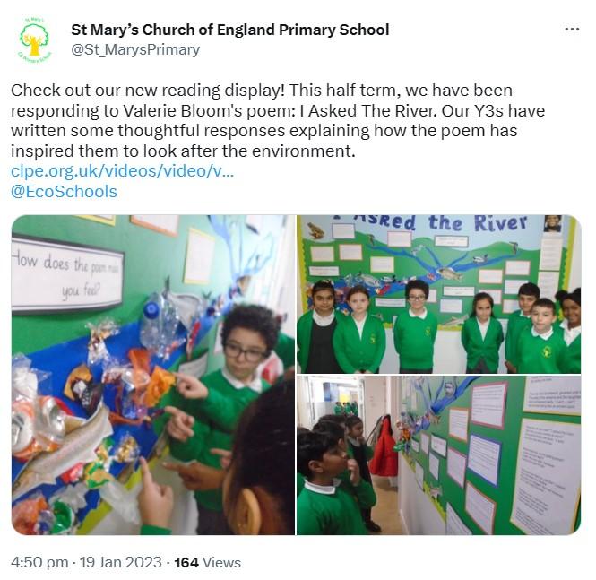This screenshot has width=596, height=580.
Task: View the large photo of children pointing at display
Action: [153, 375]
